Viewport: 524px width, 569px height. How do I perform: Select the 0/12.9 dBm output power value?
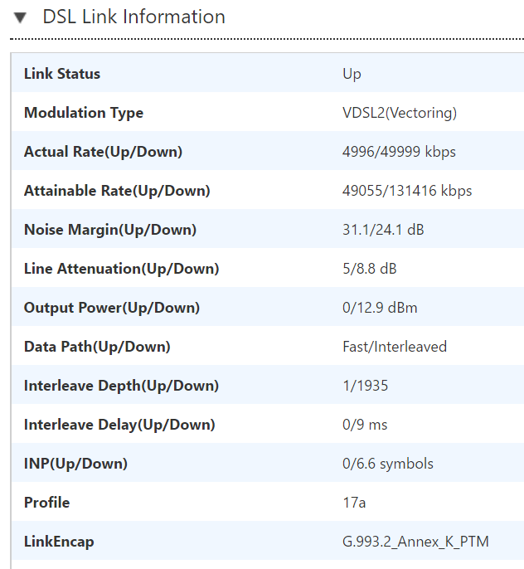(x=380, y=308)
